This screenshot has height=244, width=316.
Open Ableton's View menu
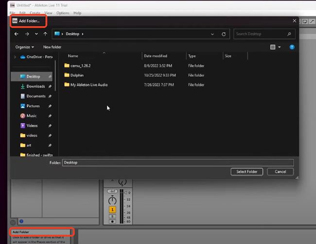[x=48, y=13]
